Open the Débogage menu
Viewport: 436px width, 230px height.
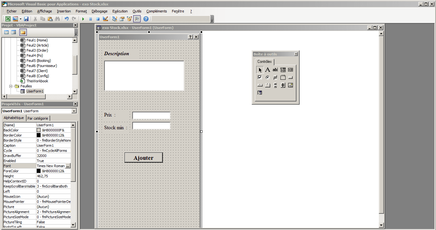pos(99,11)
